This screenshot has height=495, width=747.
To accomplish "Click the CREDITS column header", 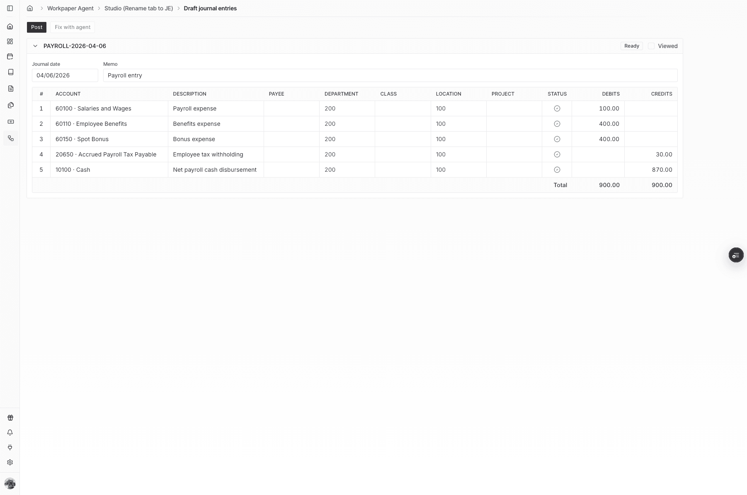I will pyautogui.click(x=661, y=94).
